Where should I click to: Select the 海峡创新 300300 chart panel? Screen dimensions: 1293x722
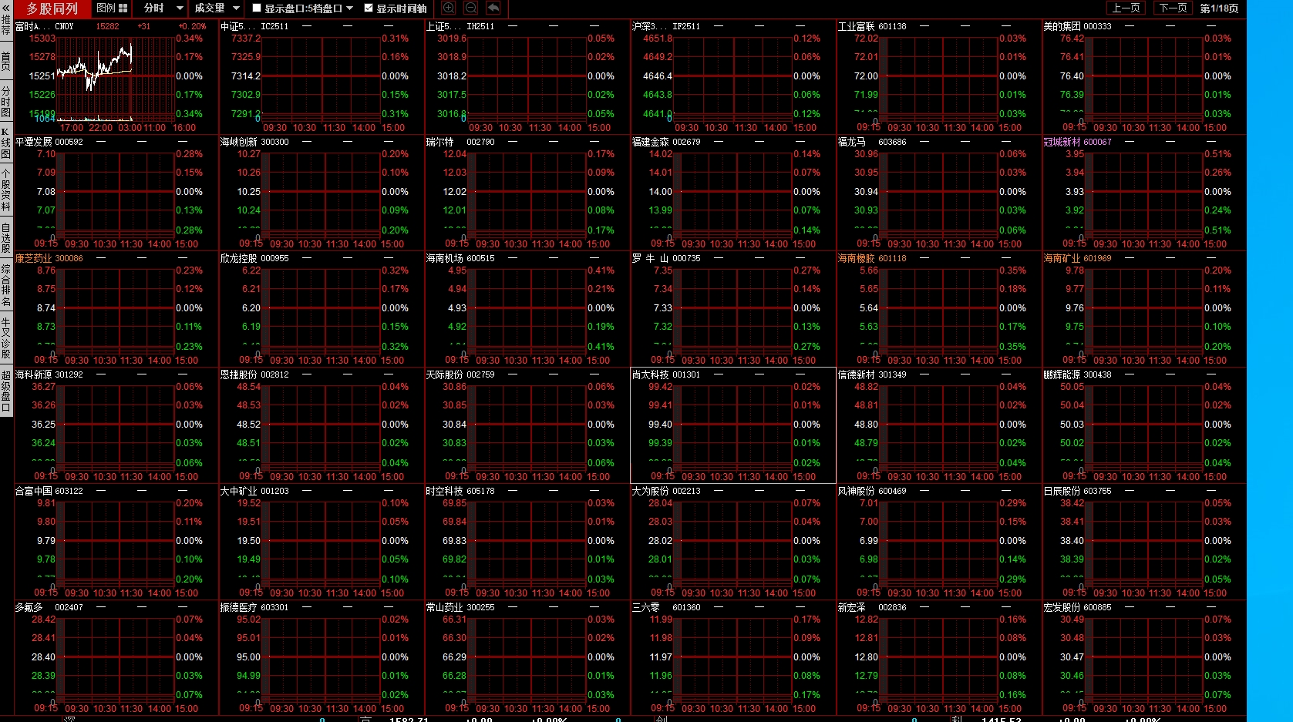click(x=322, y=193)
